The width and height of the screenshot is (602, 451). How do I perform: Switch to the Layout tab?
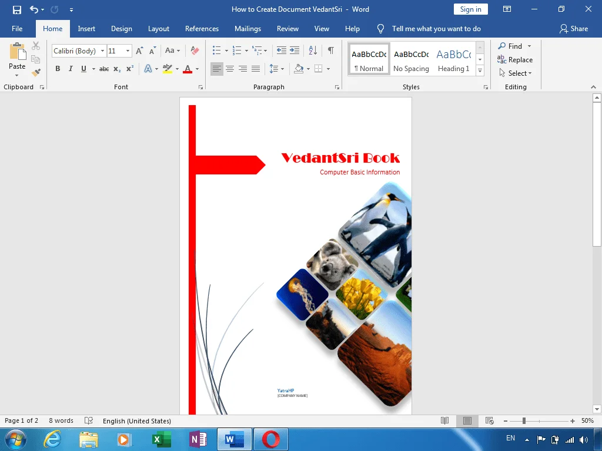[159, 29]
